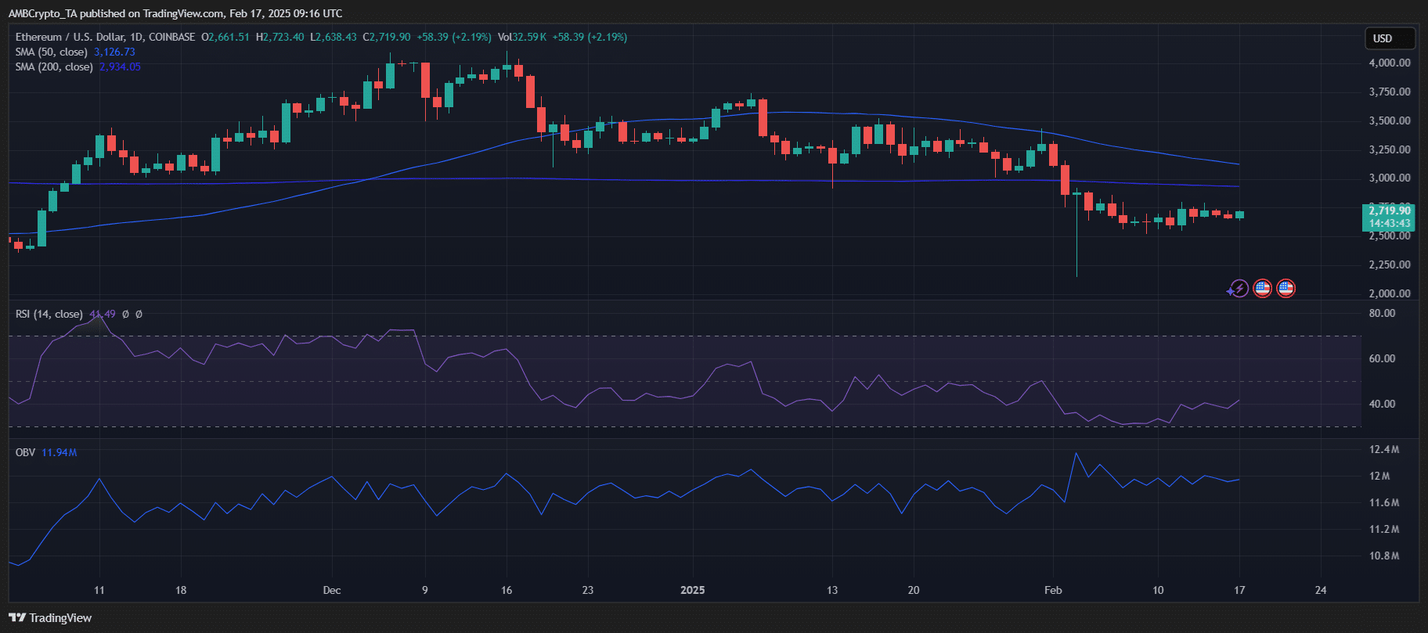The image size is (1428, 633).
Task: Click the 80.00 level on RSI scale
Action: pos(1382,313)
